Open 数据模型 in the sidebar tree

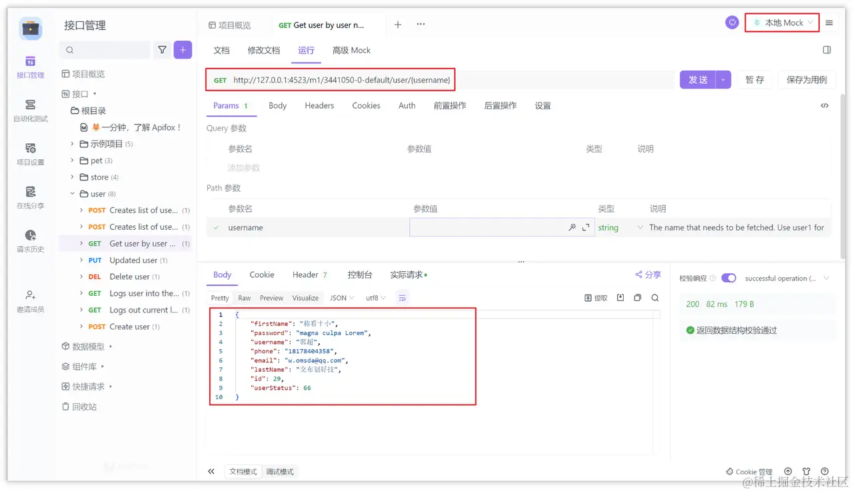tap(87, 346)
